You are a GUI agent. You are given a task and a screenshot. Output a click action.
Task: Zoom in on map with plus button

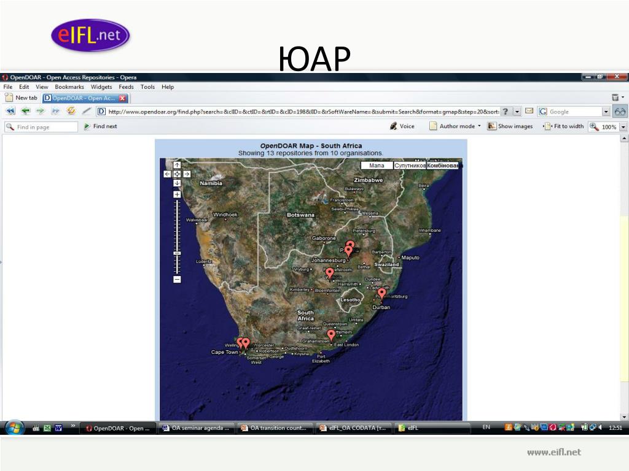point(177,194)
